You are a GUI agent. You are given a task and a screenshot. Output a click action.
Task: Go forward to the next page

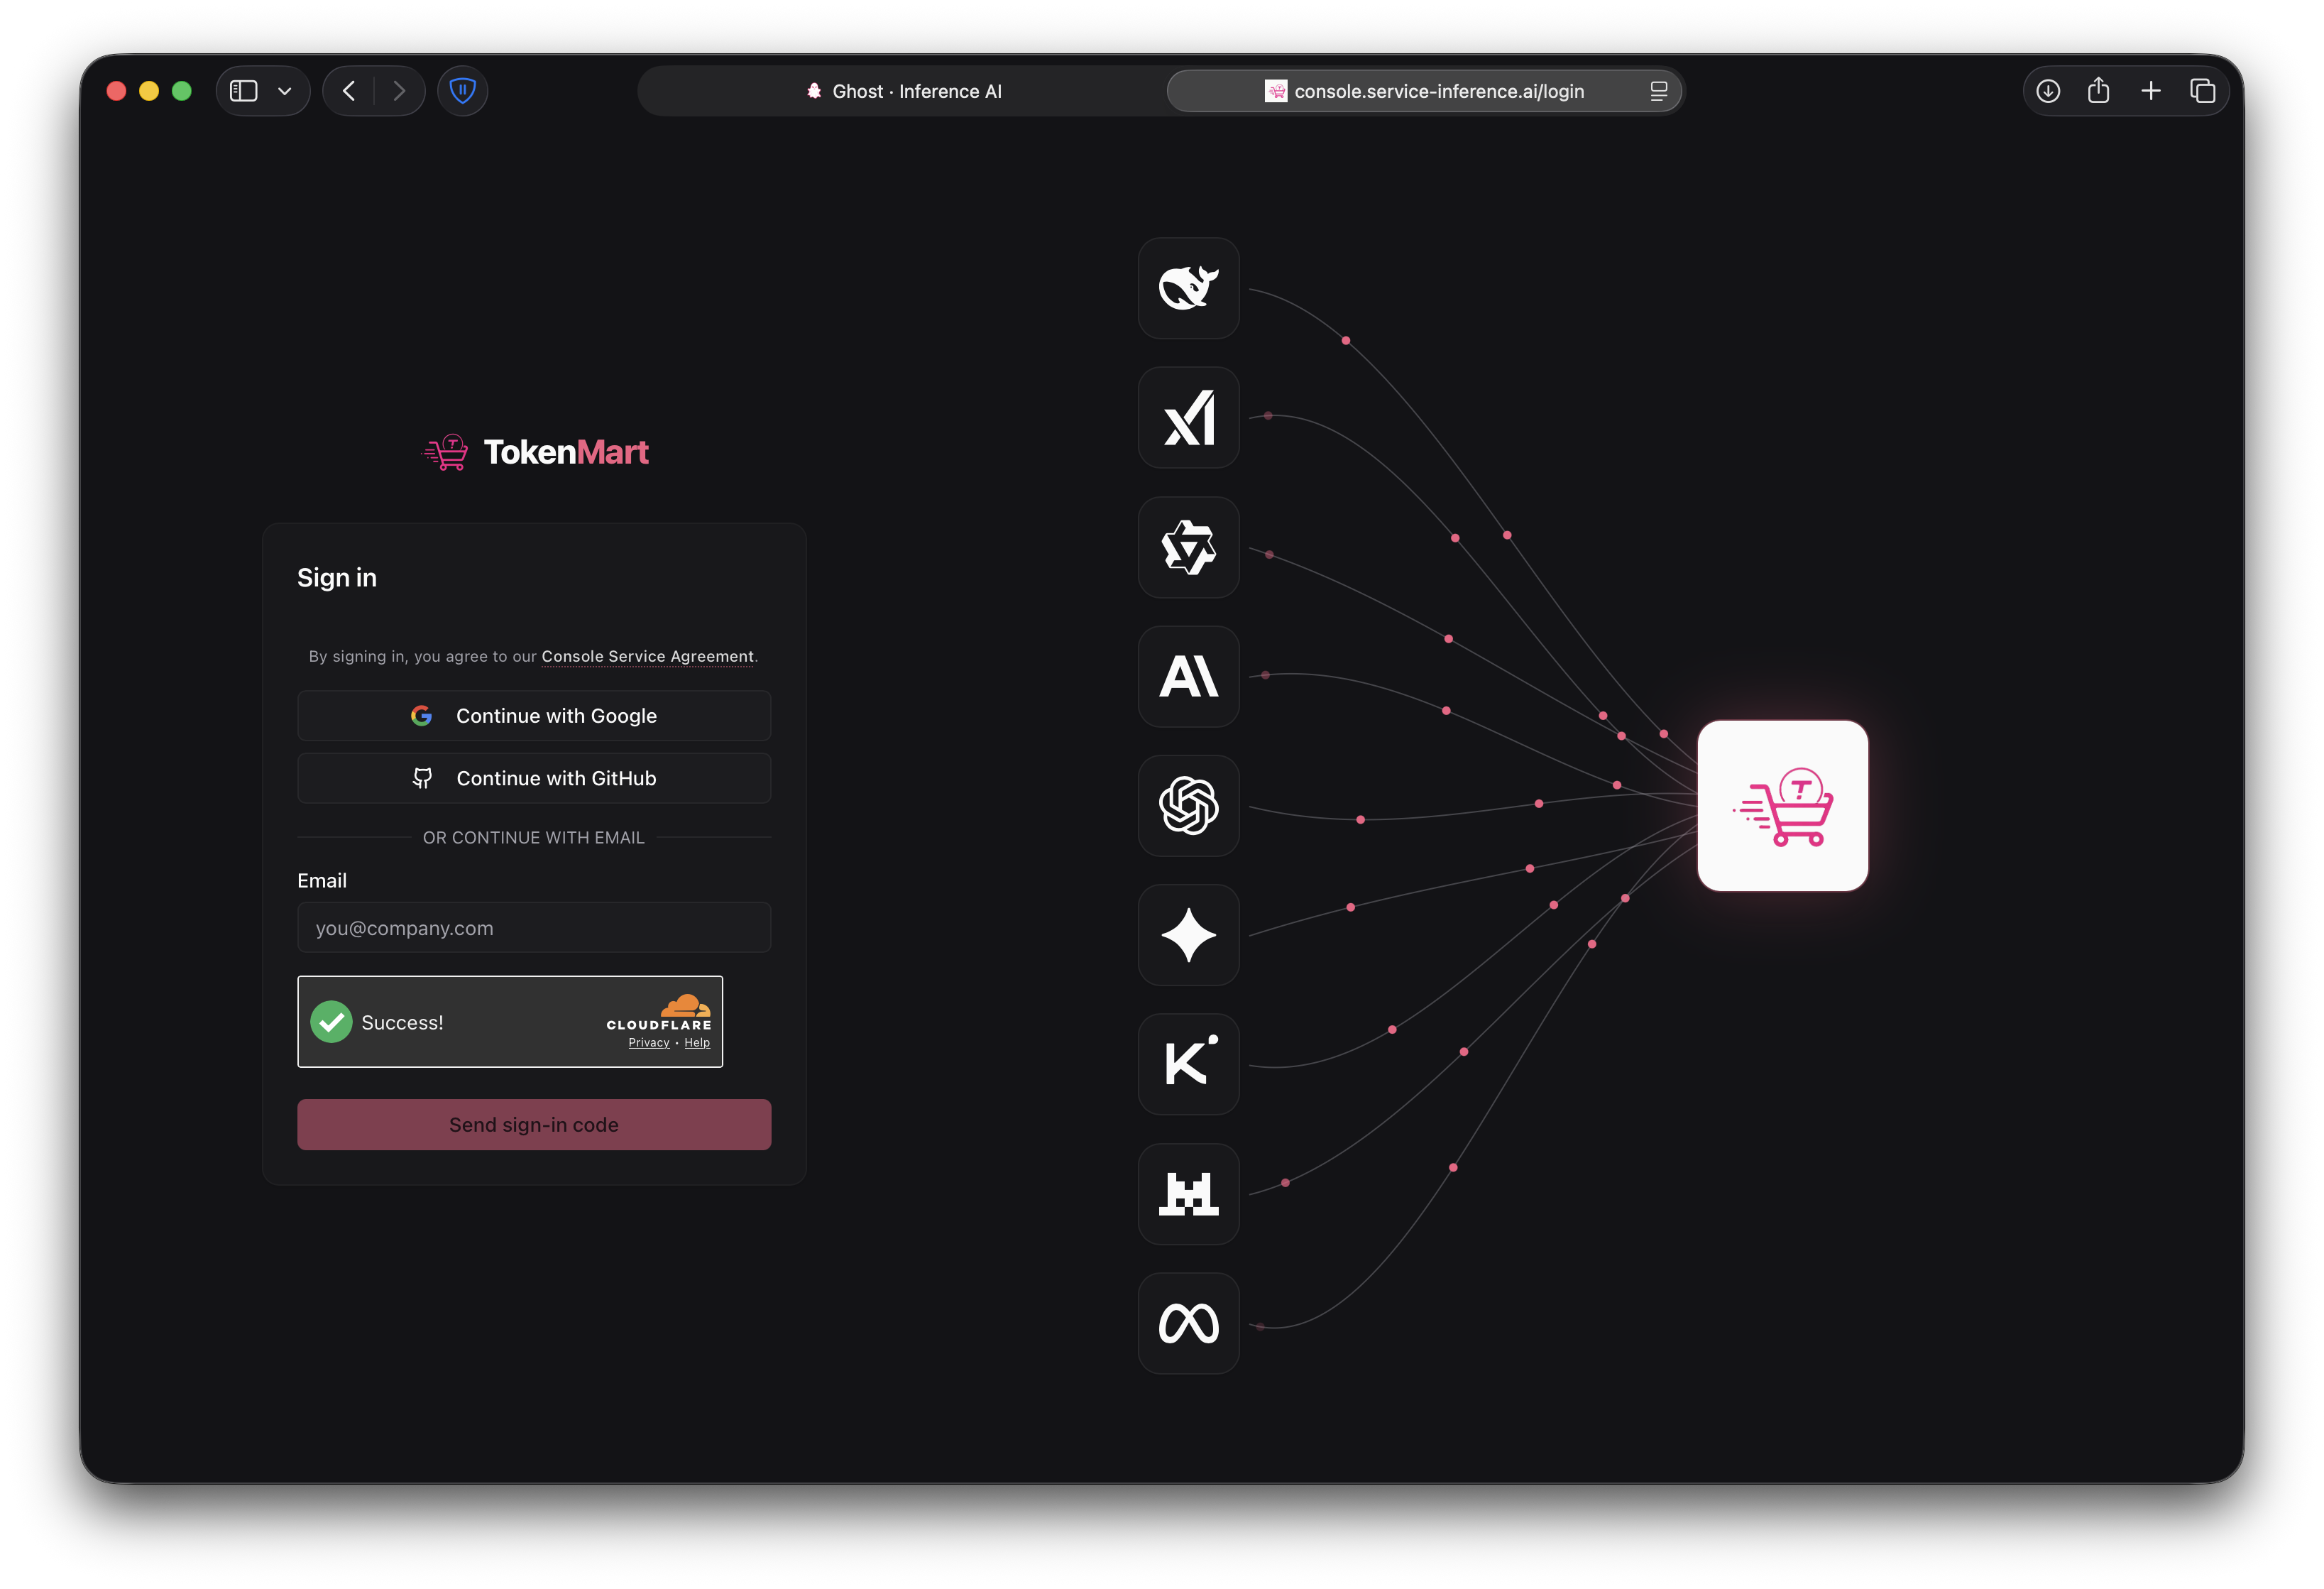pyautogui.click(x=399, y=91)
